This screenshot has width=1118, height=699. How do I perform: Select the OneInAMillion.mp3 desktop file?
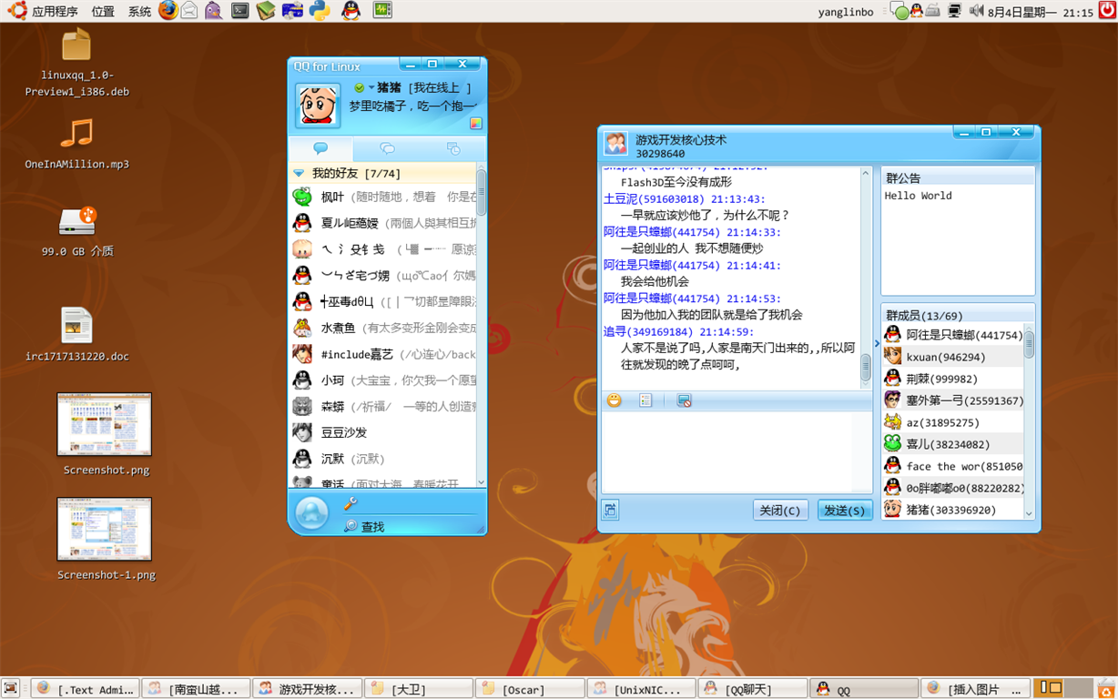pyautogui.click(x=76, y=134)
